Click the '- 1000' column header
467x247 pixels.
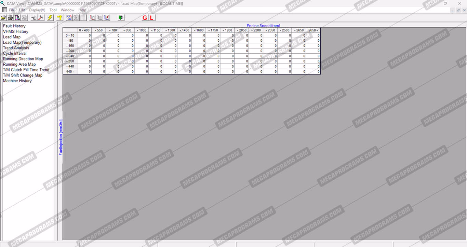coord(142,30)
